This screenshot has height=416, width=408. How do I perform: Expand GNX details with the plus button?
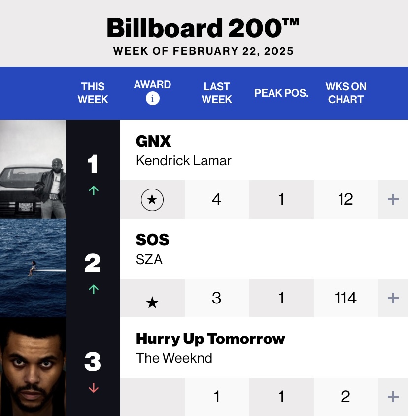pyautogui.click(x=393, y=200)
